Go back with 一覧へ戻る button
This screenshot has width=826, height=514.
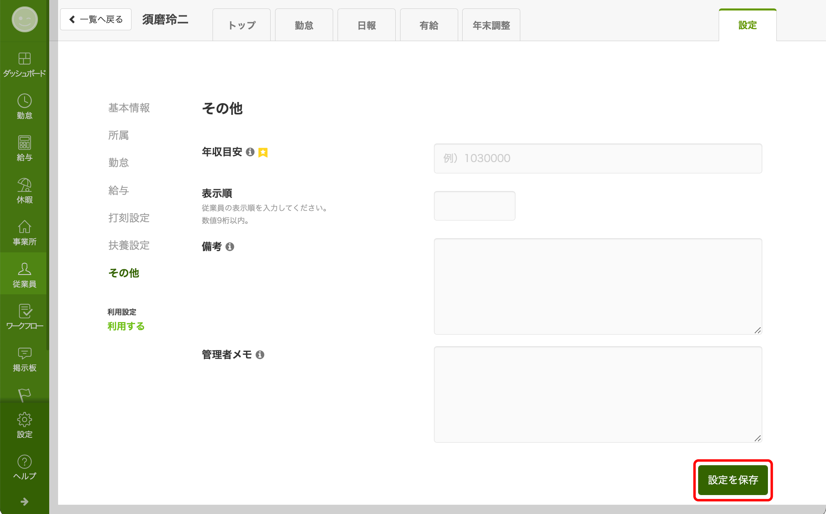point(96,19)
